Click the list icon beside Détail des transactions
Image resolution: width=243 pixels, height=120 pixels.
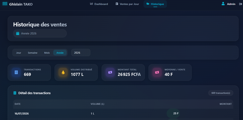pyautogui.click(x=15, y=93)
